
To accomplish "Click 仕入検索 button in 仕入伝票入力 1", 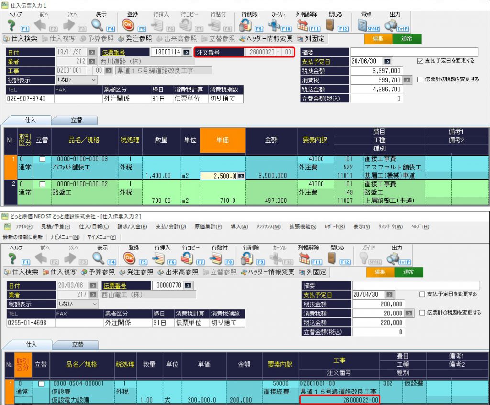I will pos(21,38).
